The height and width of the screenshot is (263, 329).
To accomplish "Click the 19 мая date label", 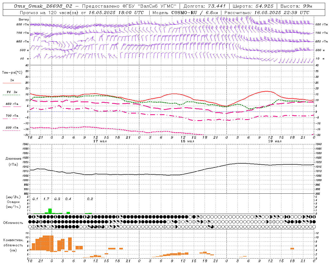I will [275, 141].
